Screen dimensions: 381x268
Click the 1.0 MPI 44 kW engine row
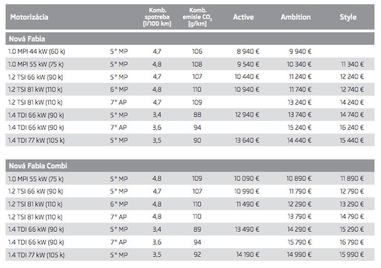37,51
